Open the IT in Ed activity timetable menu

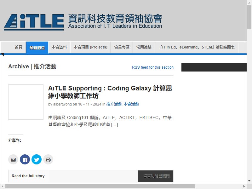point(196,47)
